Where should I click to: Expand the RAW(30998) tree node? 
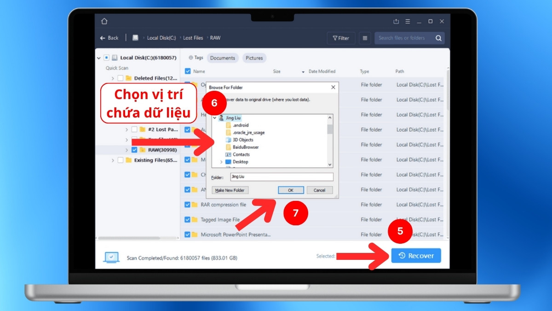point(126,150)
